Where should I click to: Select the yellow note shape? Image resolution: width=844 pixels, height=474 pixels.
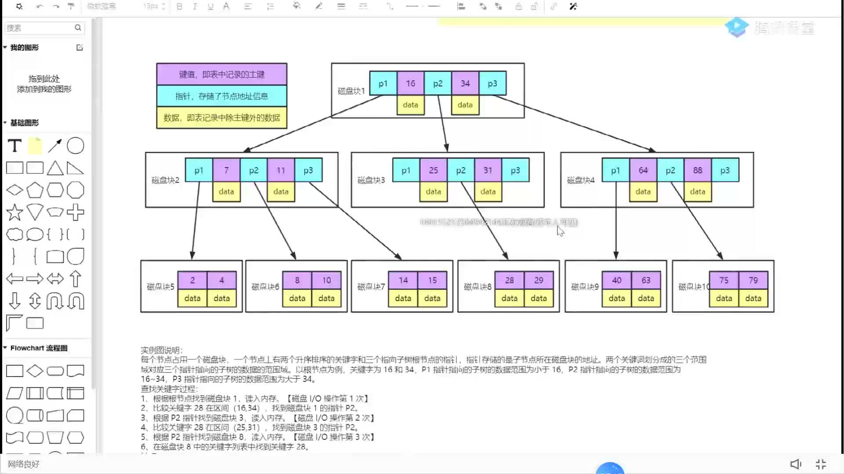pyautogui.click(x=35, y=146)
